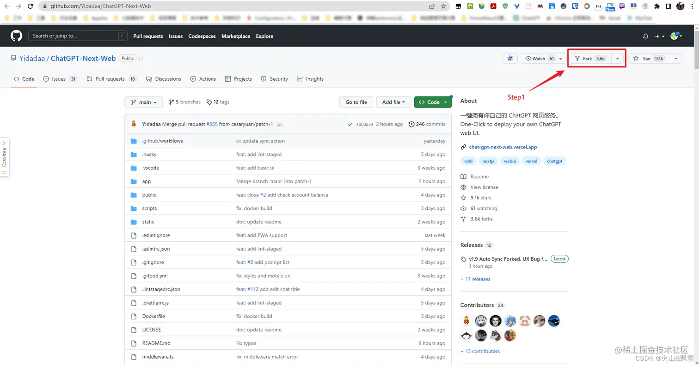Screen dimensions: 699x365
Task: Open the Fork options dropdown arrow
Action: (618, 59)
